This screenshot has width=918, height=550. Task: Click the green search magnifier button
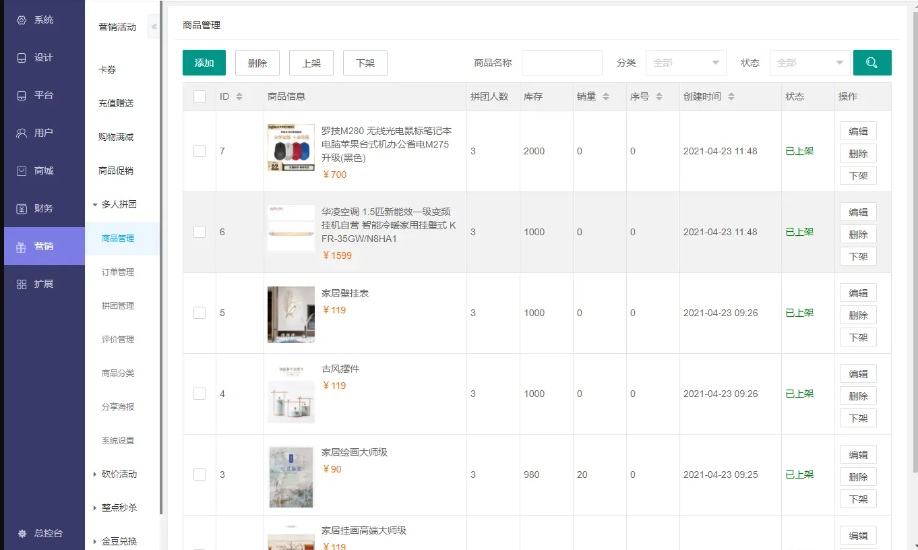click(x=872, y=63)
